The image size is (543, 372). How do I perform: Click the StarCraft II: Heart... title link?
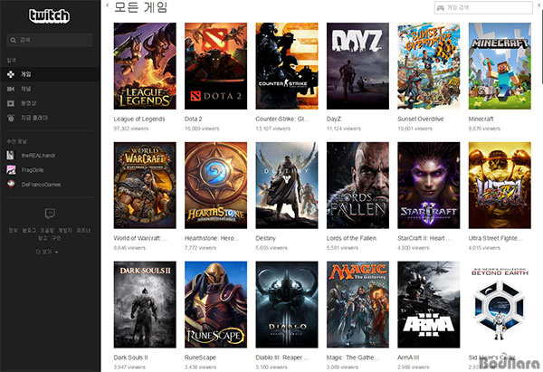pos(424,238)
